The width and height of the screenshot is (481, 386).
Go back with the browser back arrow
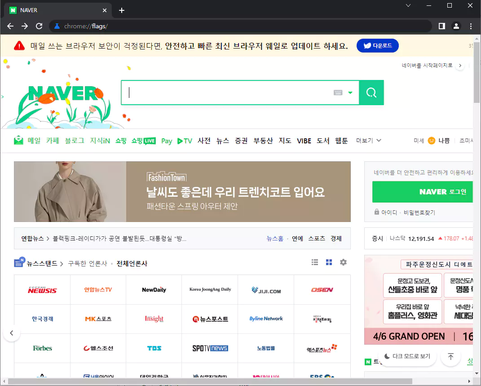point(10,26)
